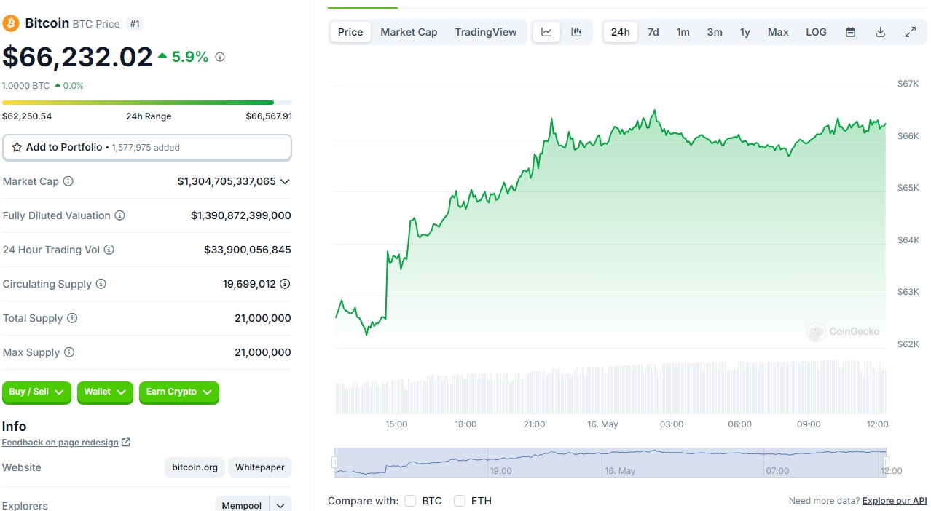Grab the left handle of chart range navigator
This screenshot has height=511, width=931.
point(335,462)
